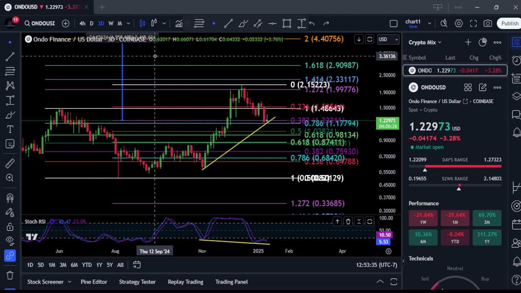The height and width of the screenshot is (293, 521).
Task: Expand the timeframe dropdown arrow
Action: click(x=128, y=23)
